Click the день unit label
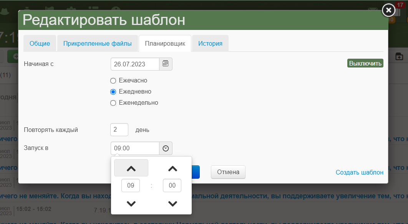 click(x=142, y=130)
